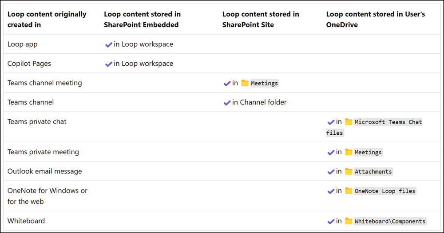Screen dimensions: 444x233
Task: Click the checkmark in Teams private chat row
Action: coord(331,122)
